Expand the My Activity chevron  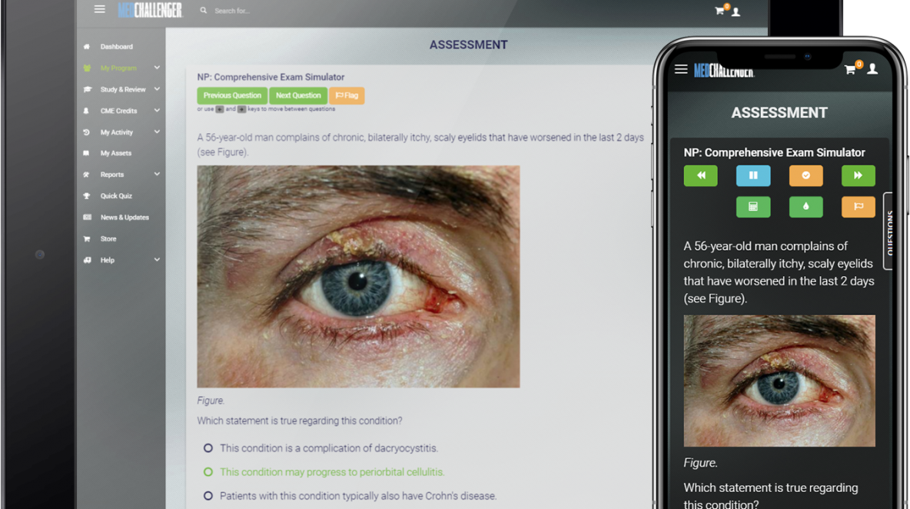point(157,131)
